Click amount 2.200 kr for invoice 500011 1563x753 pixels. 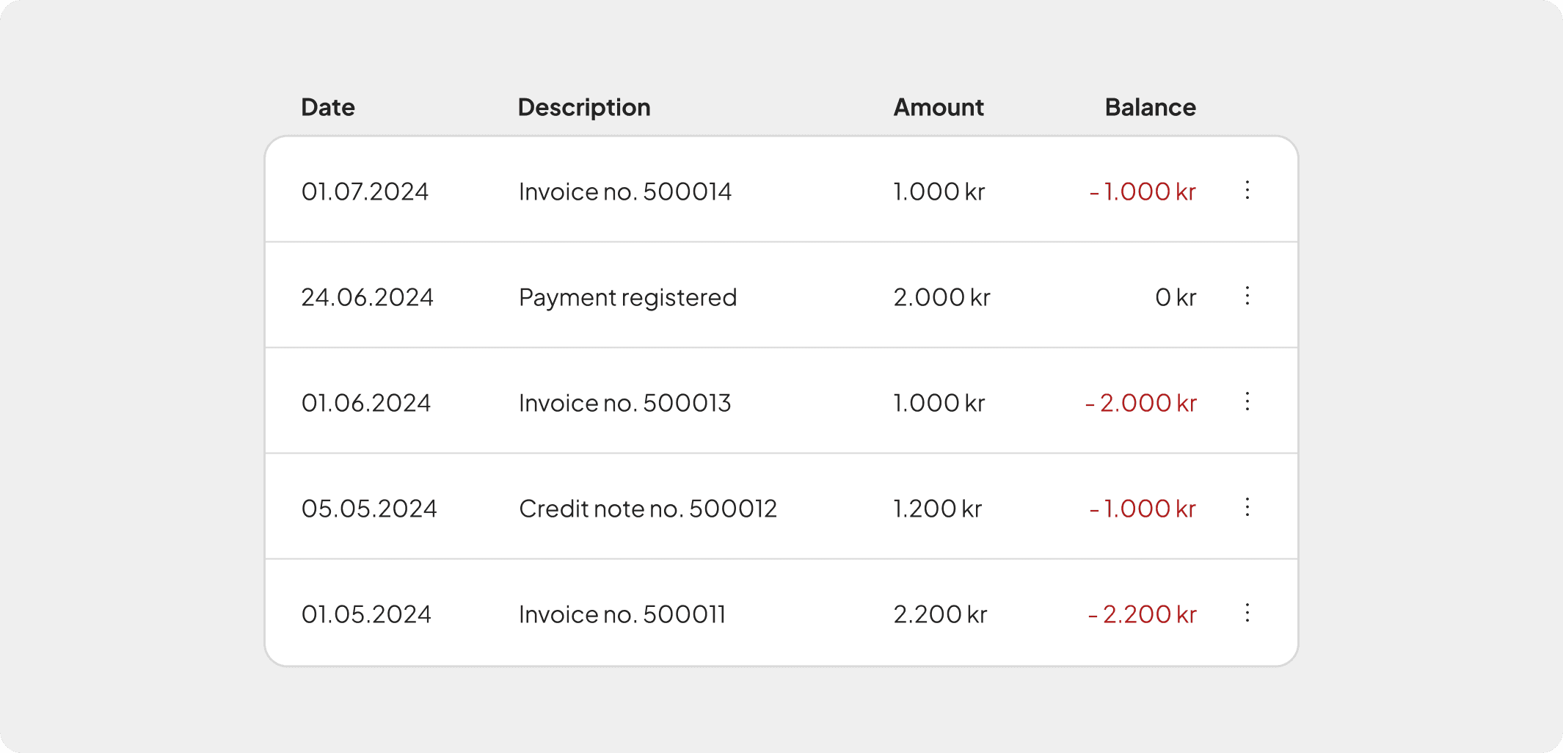(x=941, y=614)
